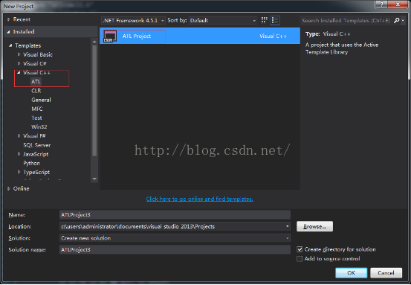Click the Search Installed Templates box
Image resolution: width=411 pixels, height=285 pixels.
346,21
